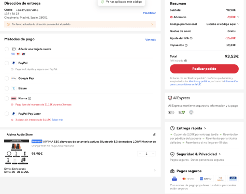Click the Entrega rápida clock icon
Viewport: 246px width, 194px height.
172,128
